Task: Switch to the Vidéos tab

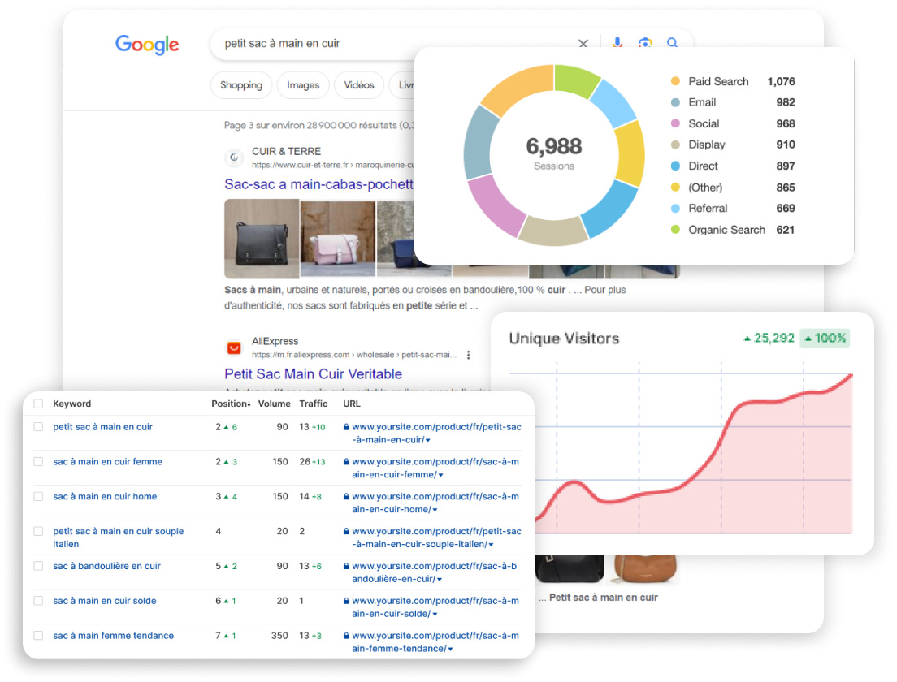Action: pyautogui.click(x=359, y=85)
